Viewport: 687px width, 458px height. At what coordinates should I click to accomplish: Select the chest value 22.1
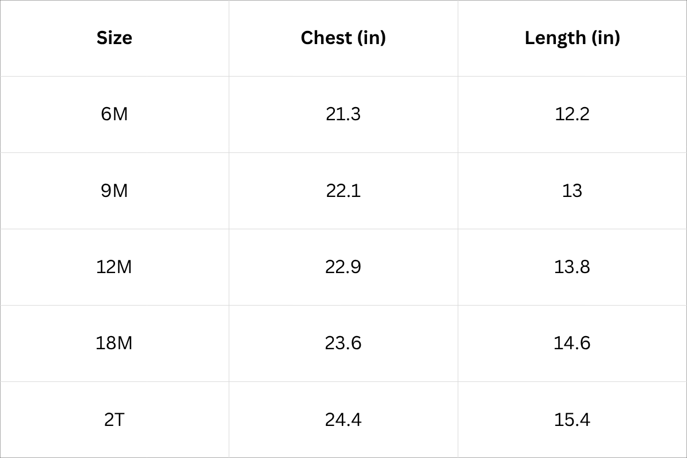tap(343, 190)
